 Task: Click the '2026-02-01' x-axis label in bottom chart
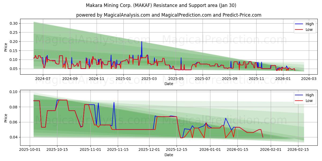pos(270,150)
